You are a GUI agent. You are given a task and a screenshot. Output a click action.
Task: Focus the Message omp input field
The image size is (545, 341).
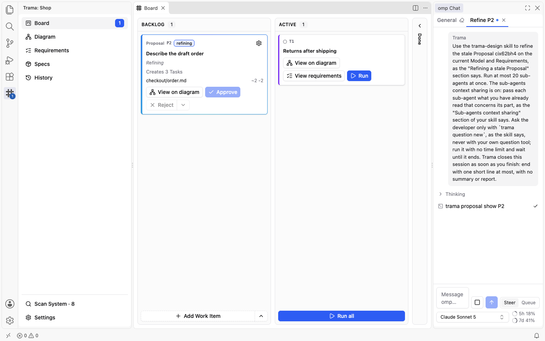pyautogui.click(x=453, y=298)
